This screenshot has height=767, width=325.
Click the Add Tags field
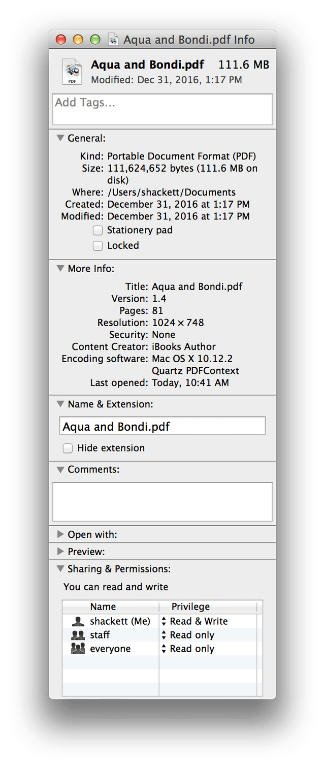pyautogui.click(x=162, y=109)
